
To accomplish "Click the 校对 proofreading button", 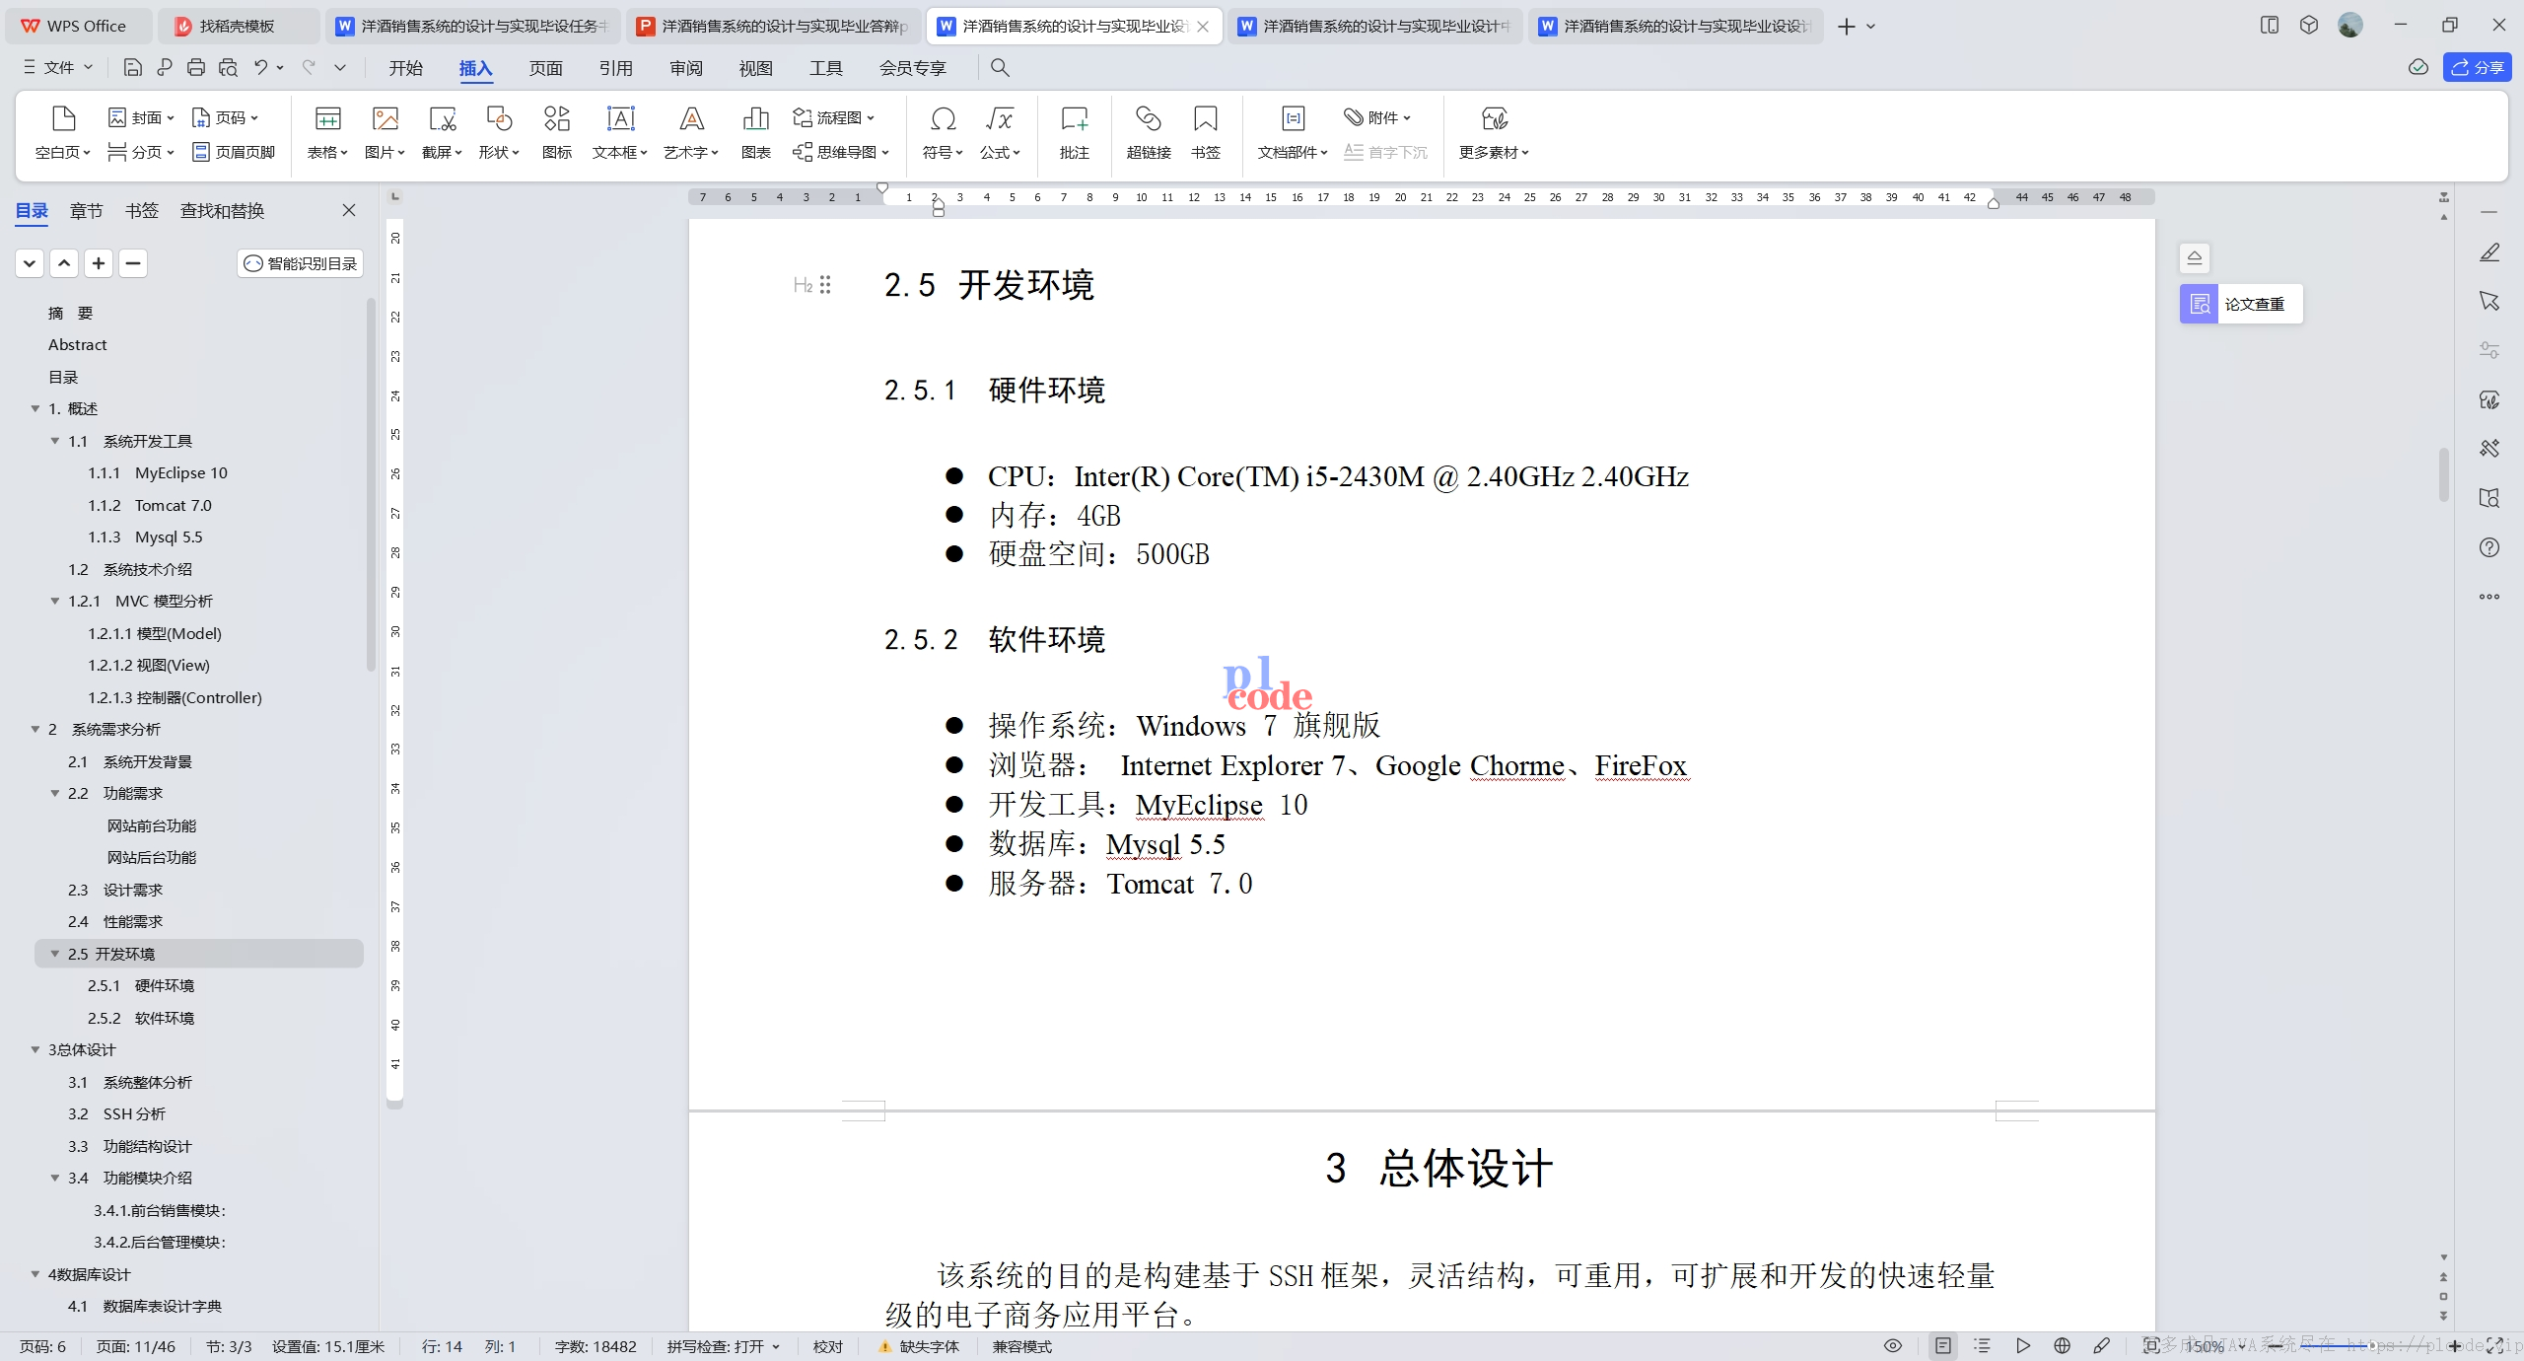I will pyautogui.click(x=827, y=1346).
